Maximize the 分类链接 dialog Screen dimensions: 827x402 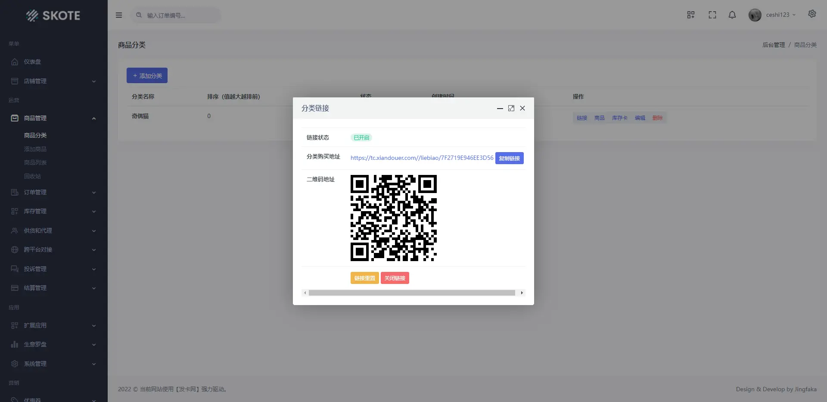[511, 108]
